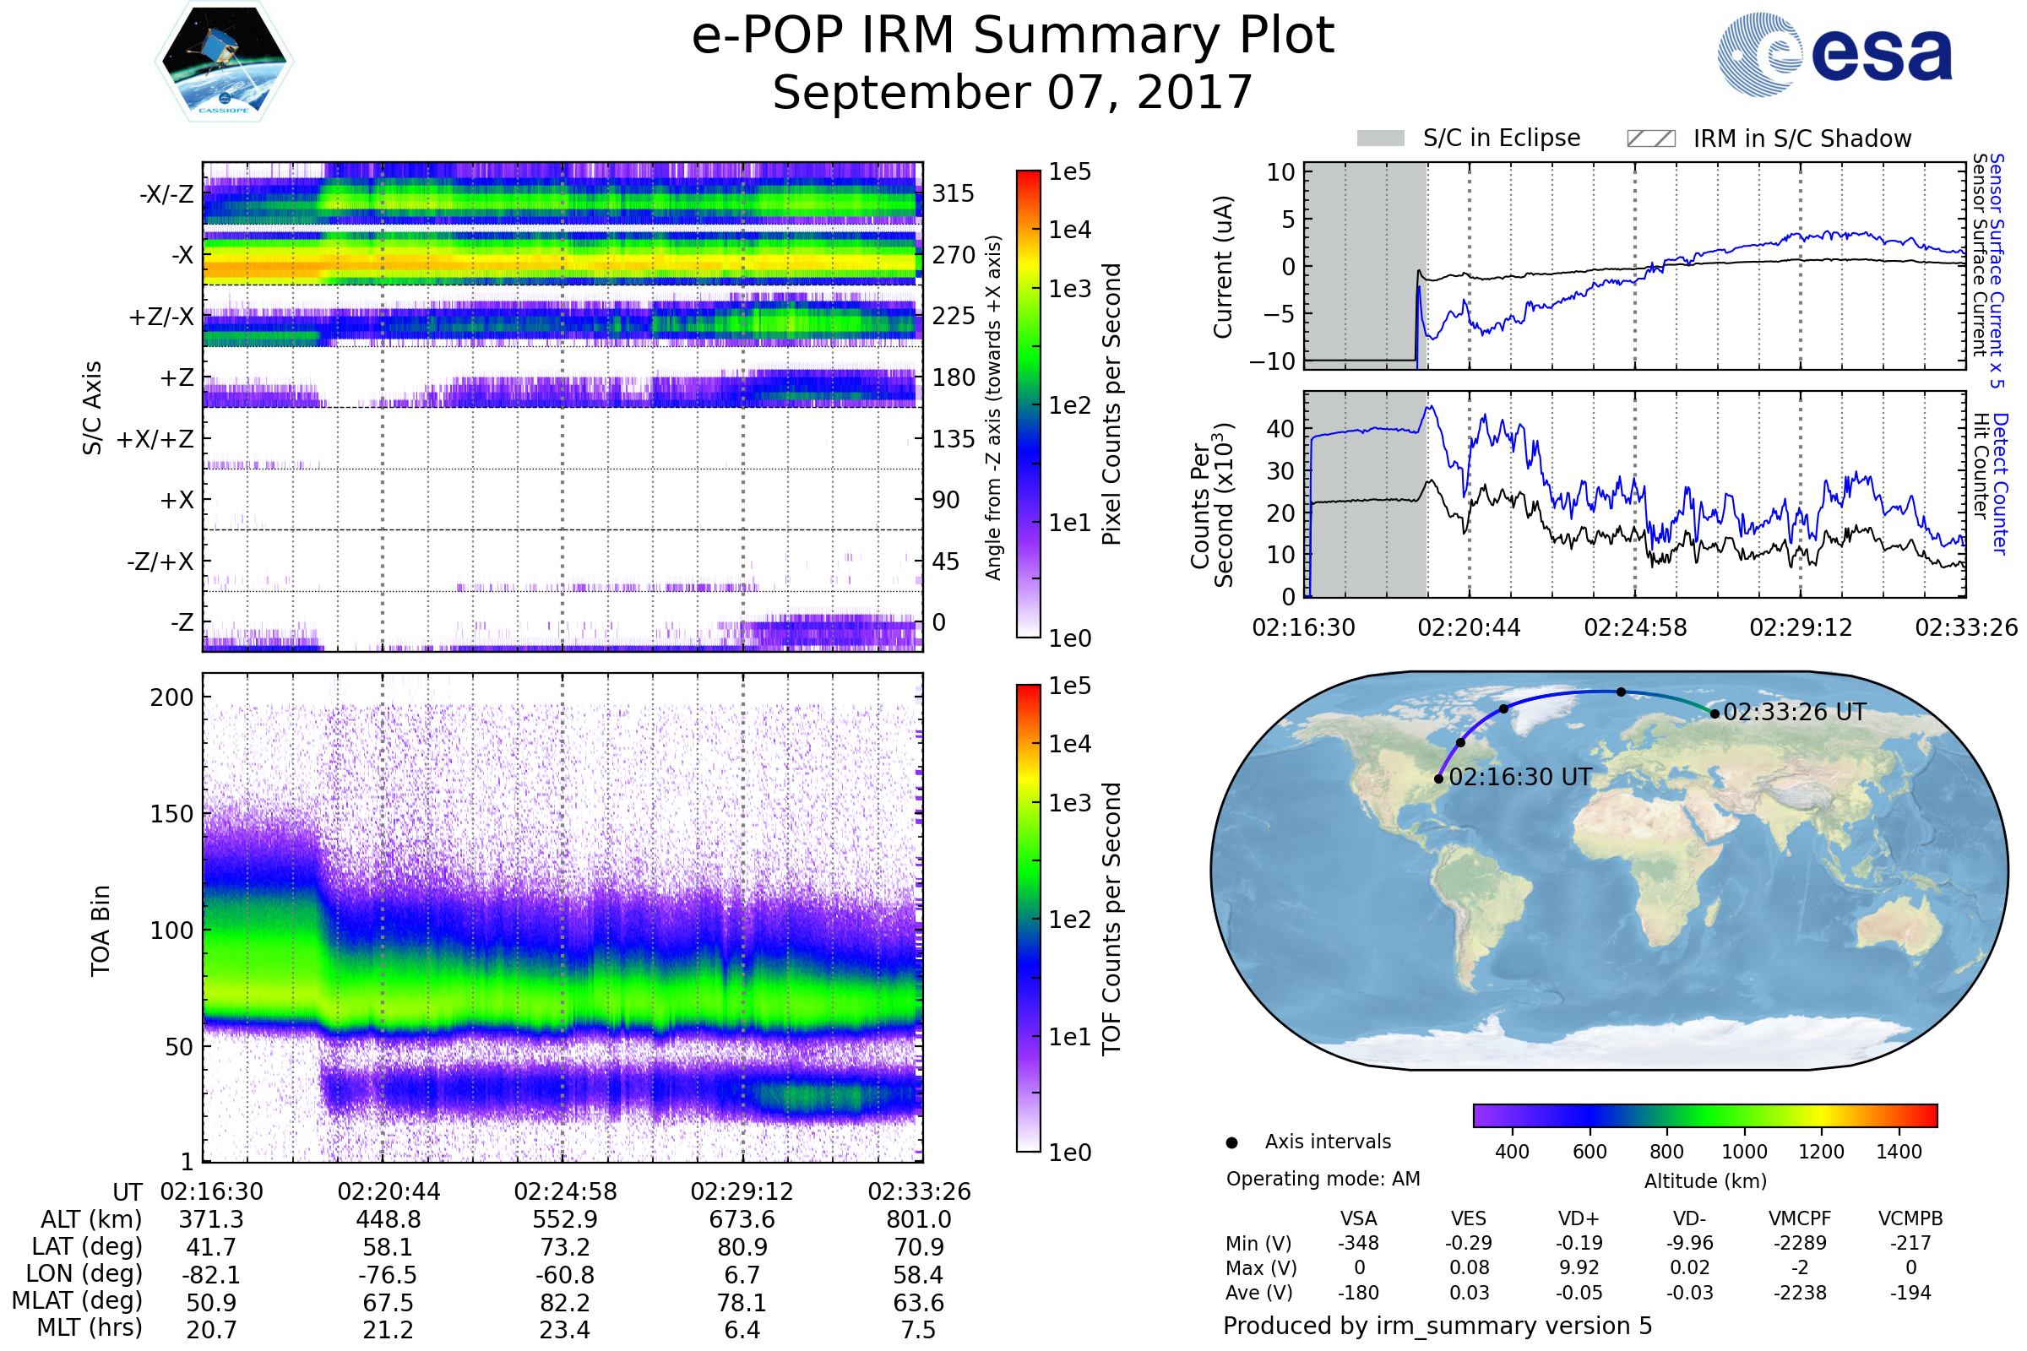Click the hatched IRM in S/C Shadow swatch

pos(1650,138)
